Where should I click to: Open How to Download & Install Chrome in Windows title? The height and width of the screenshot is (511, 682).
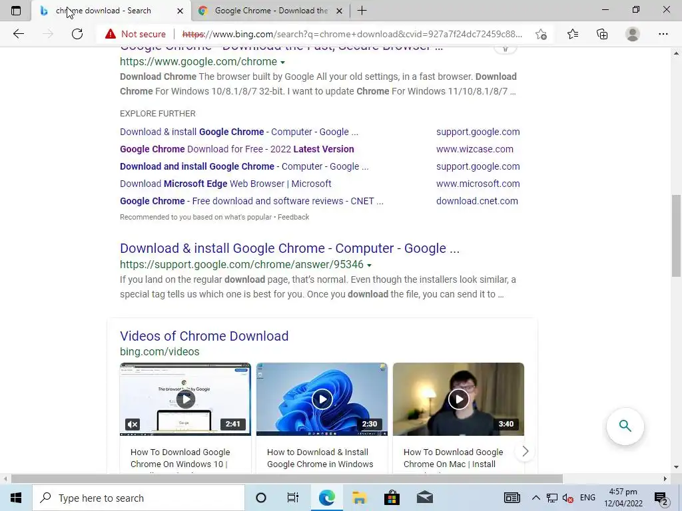[320, 458]
